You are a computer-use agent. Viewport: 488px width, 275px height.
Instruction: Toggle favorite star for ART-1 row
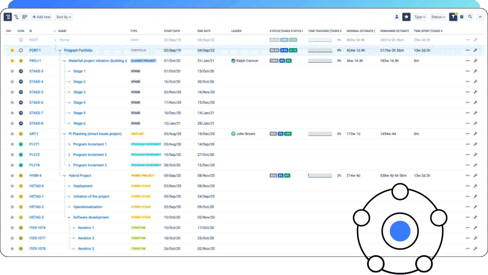pos(12,134)
